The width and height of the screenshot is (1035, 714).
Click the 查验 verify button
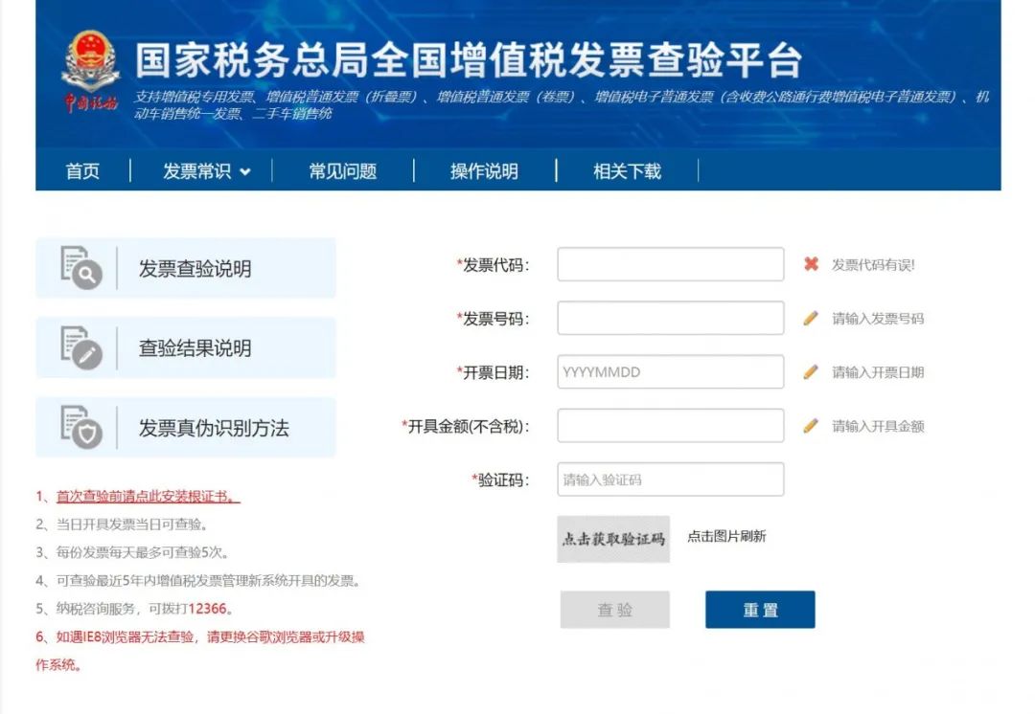click(x=614, y=609)
